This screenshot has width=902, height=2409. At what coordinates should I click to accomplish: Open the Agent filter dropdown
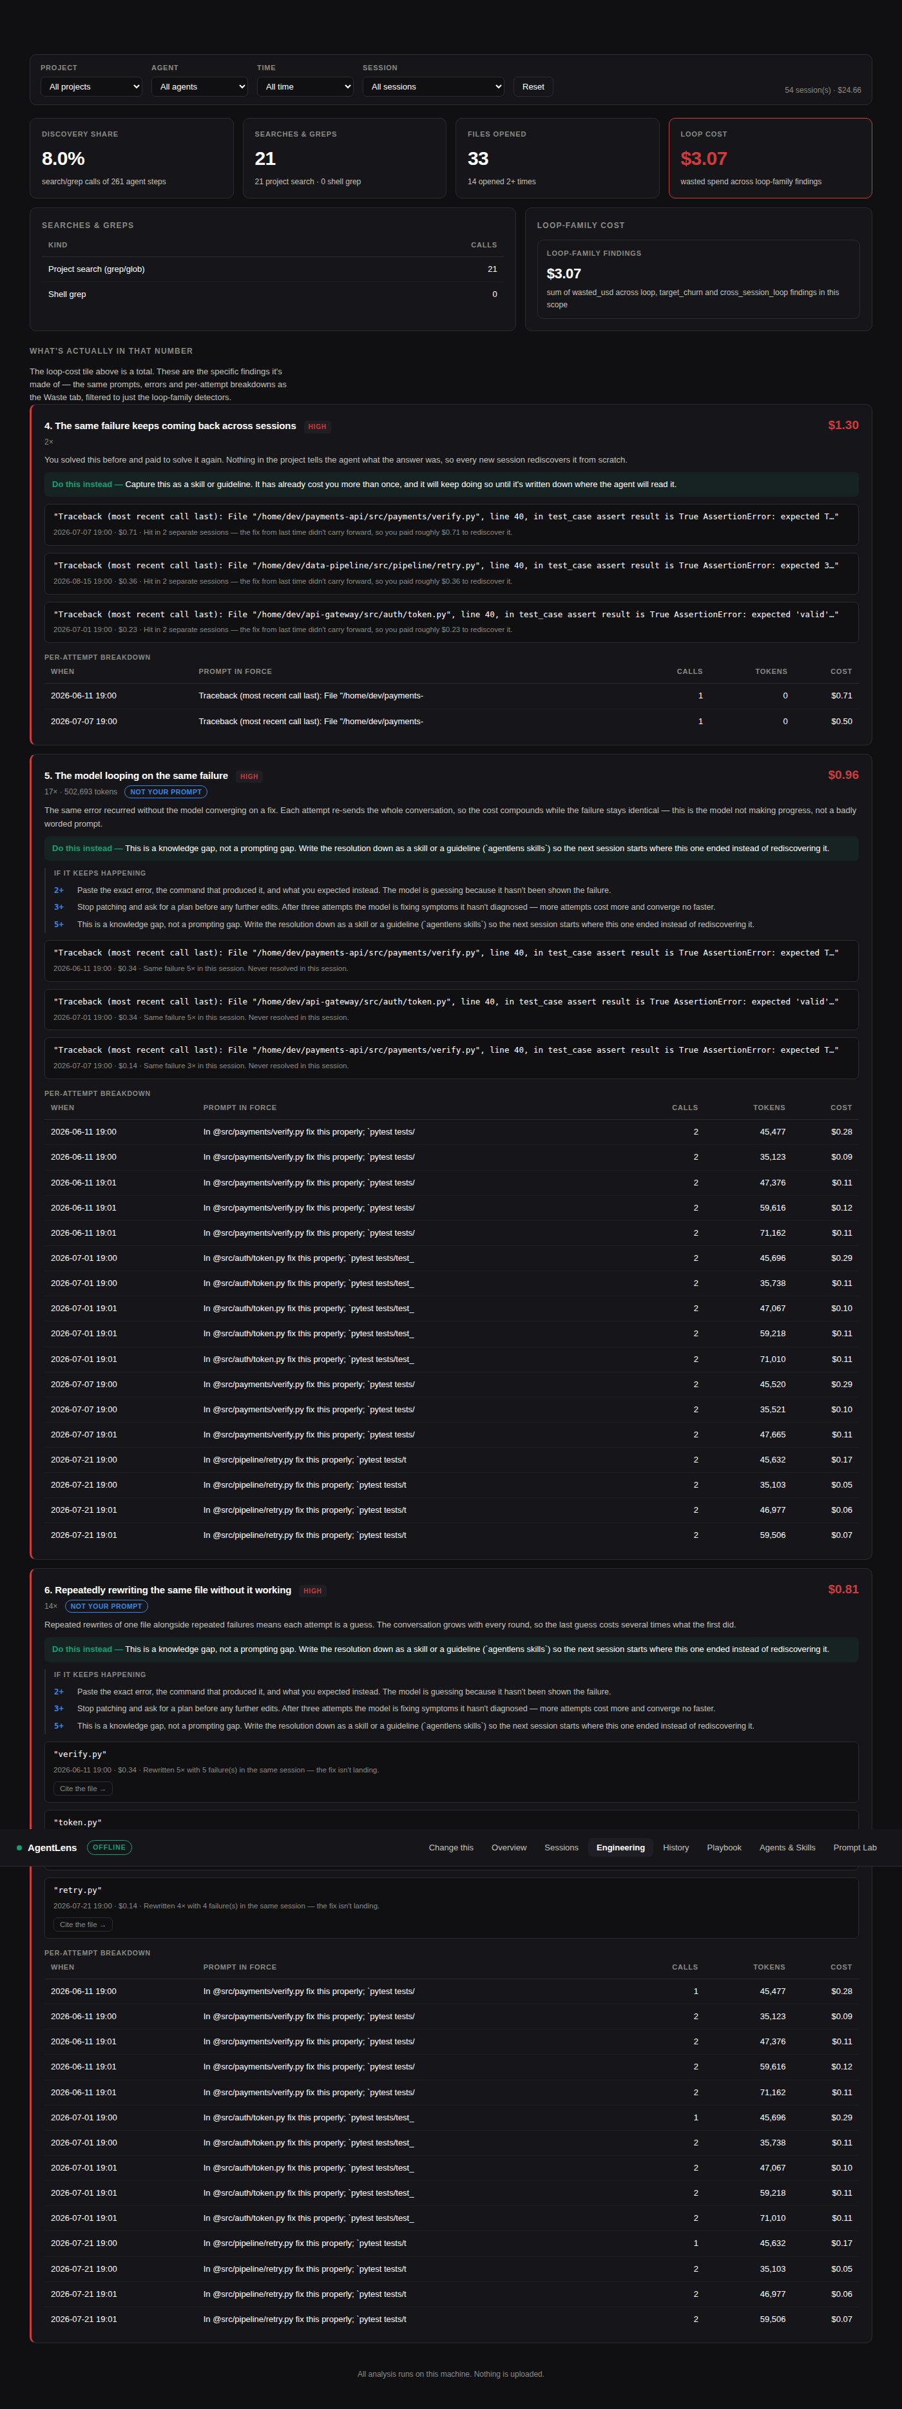point(199,87)
